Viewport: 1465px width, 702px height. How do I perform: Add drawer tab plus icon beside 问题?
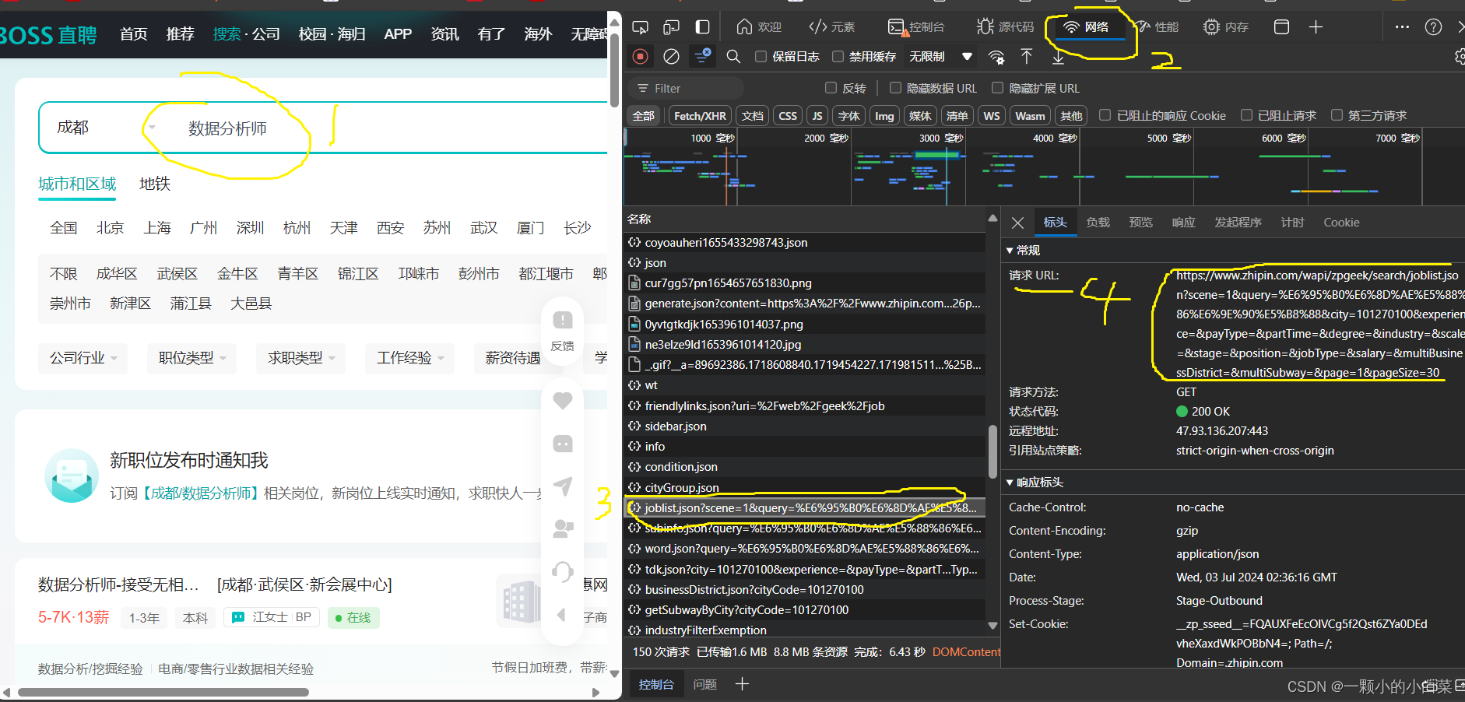(x=742, y=684)
